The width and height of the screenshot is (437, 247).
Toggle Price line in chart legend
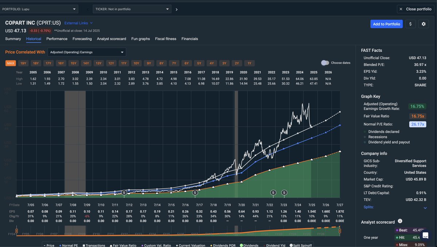(x=49, y=245)
